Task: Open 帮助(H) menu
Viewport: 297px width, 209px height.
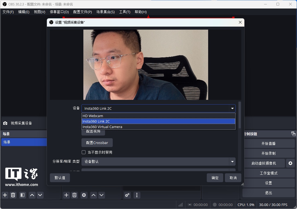Action: point(140,12)
